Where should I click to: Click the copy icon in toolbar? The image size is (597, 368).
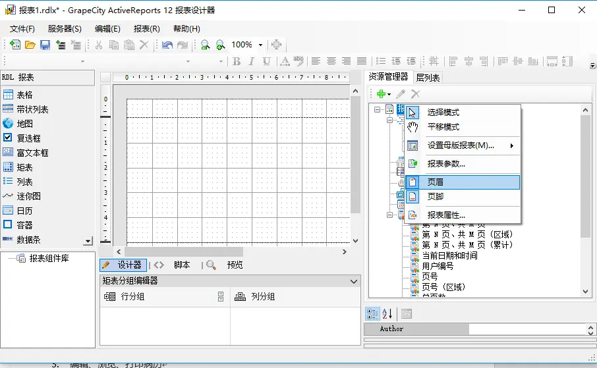[114, 45]
